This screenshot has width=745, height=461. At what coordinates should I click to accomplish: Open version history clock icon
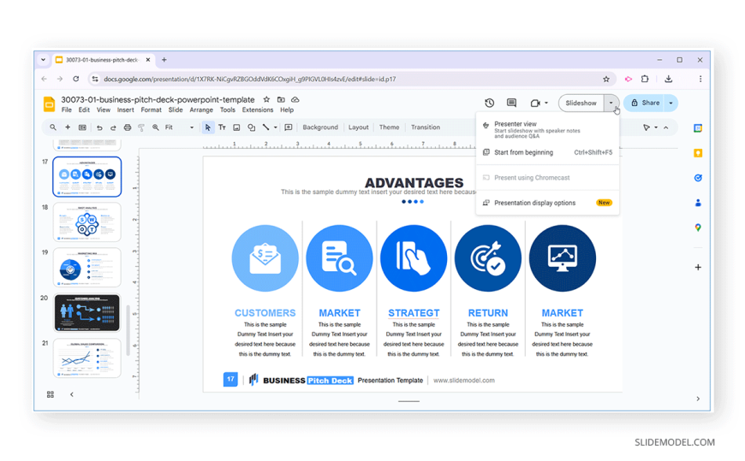coord(489,103)
